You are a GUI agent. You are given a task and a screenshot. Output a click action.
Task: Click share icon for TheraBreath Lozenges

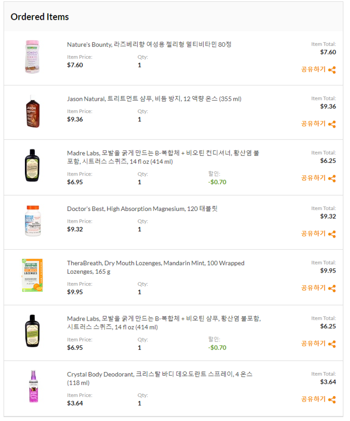click(332, 288)
